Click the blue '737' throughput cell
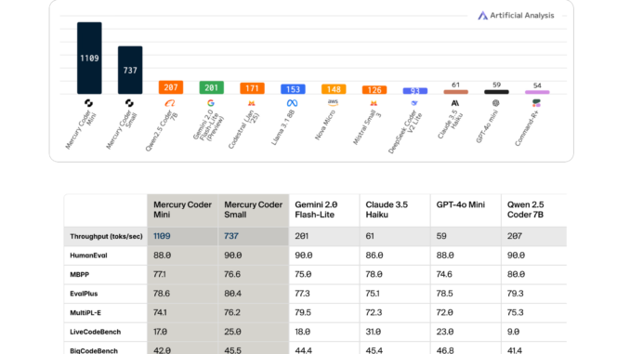Image resolution: width=630 pixels, height=354 pixels. coord(231,236)
